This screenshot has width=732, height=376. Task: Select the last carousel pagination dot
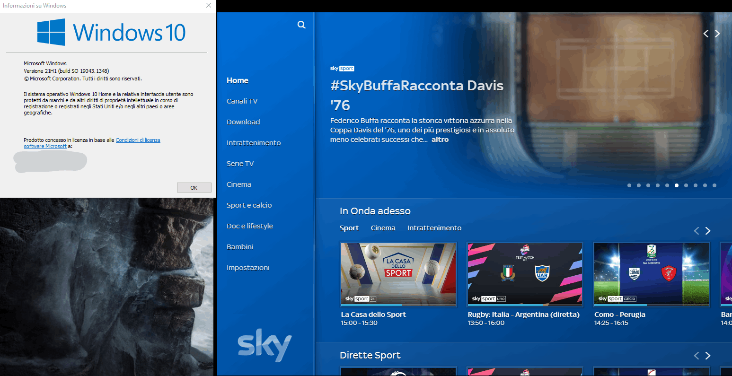tap(714, 185)
